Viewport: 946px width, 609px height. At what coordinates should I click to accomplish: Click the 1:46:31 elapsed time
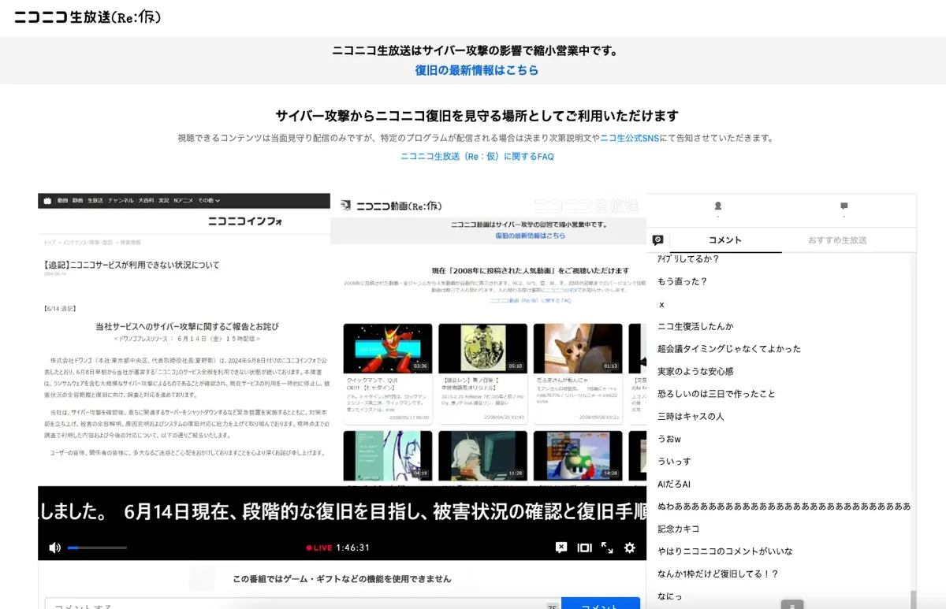[353, 548]
